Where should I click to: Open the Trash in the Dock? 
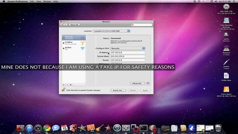(x=218, y=128)
